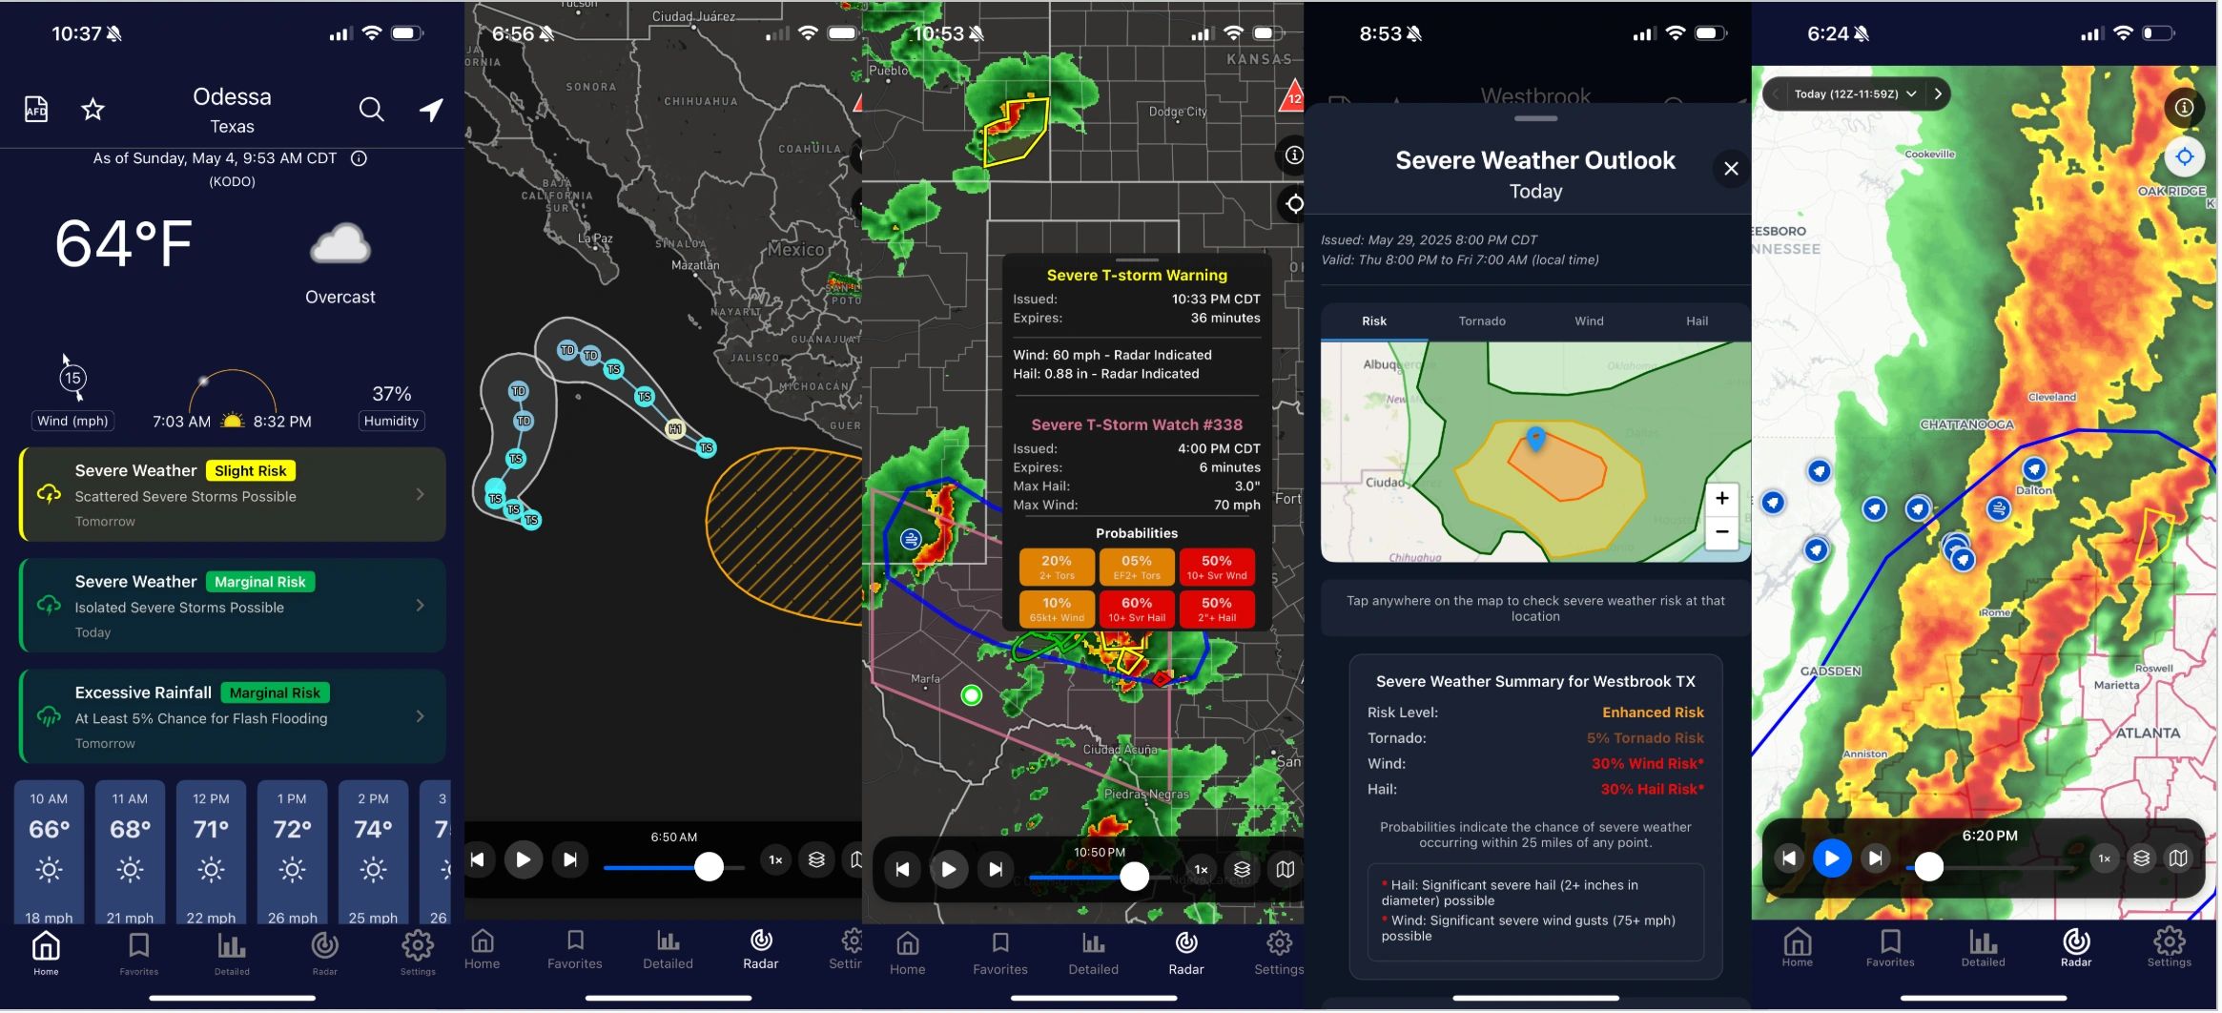Click the radar timeline slider at 6:20 PM
Image resolution: width=2222 pixels, height=1013 pixels.
[x=1929, y=866]
